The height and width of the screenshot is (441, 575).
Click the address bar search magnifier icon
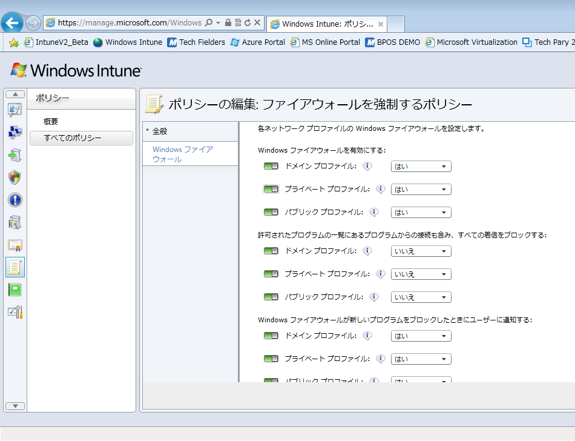[x=209, y=23]
